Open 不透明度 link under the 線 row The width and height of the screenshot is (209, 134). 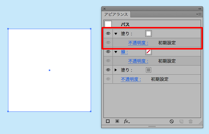[138, 61]
